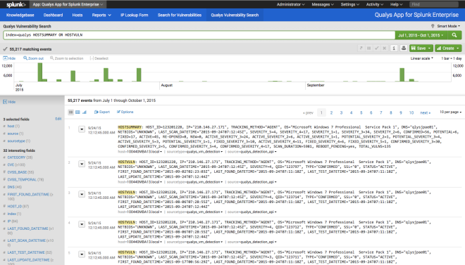Click tallest July timeline bar

(39, 72)
